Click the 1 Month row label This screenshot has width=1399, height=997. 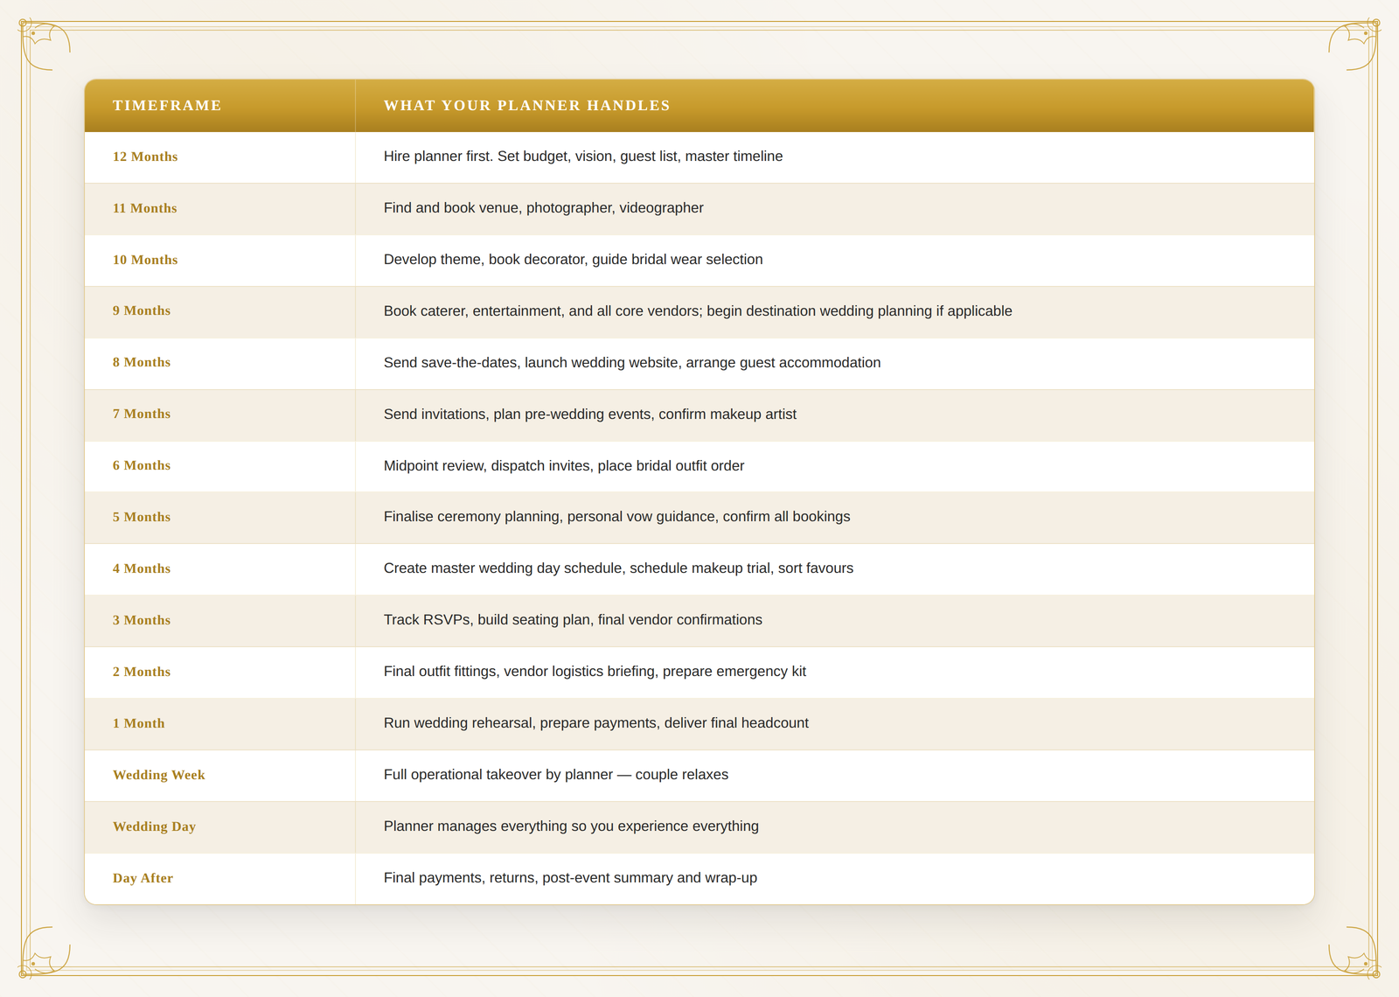[x=138, y=723]
